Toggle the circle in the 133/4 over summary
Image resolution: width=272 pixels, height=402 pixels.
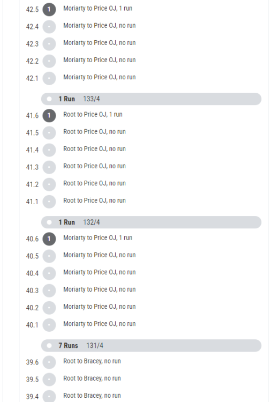tap(49, 99)
